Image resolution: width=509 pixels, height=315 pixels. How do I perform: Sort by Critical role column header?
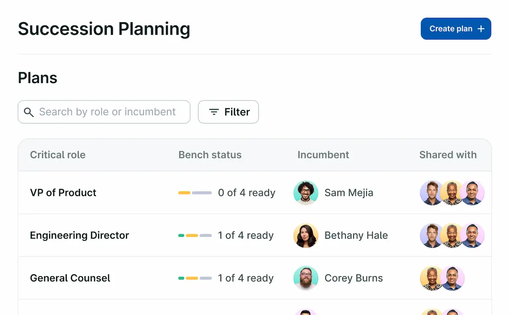tap(58, 155)
